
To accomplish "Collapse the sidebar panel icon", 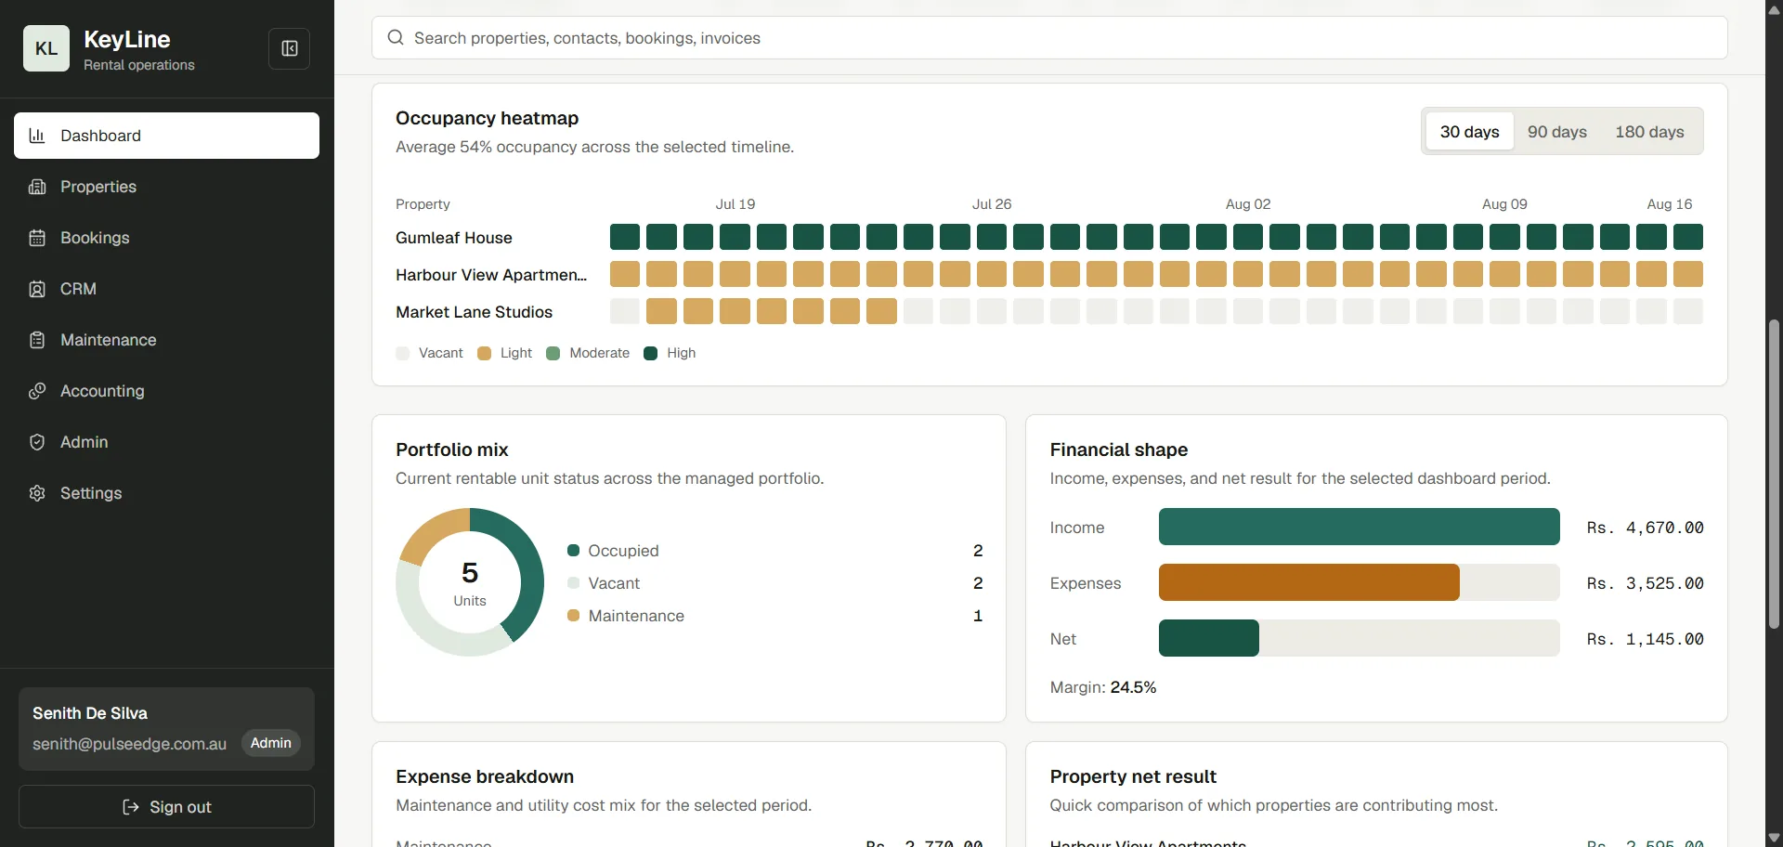I will (x=289, y=48).
